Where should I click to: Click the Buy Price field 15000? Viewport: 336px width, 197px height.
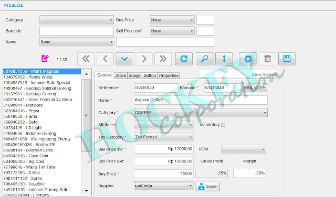pos(163,173)
